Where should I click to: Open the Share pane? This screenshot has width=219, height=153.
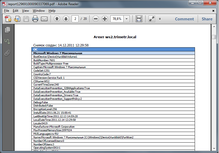(x=207, y=19)
